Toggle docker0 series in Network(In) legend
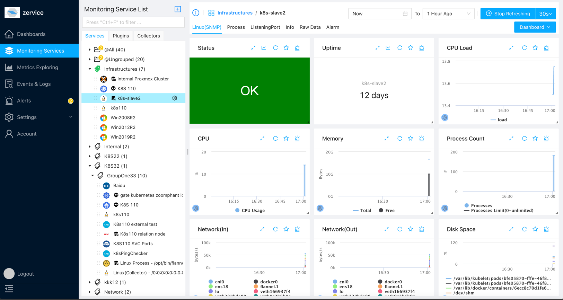 [266, 282]
